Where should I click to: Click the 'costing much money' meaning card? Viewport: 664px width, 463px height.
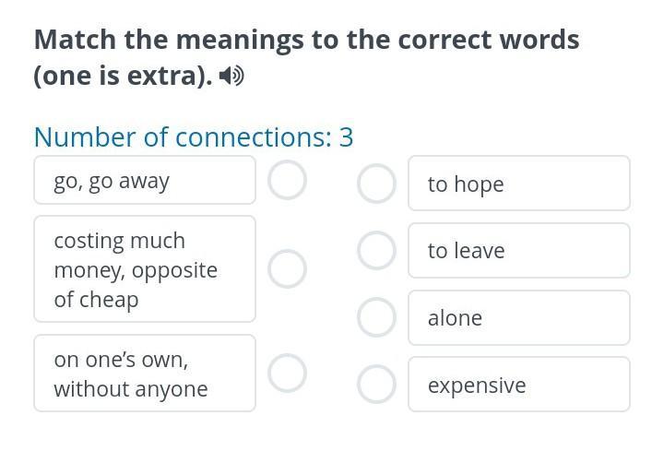145,269
